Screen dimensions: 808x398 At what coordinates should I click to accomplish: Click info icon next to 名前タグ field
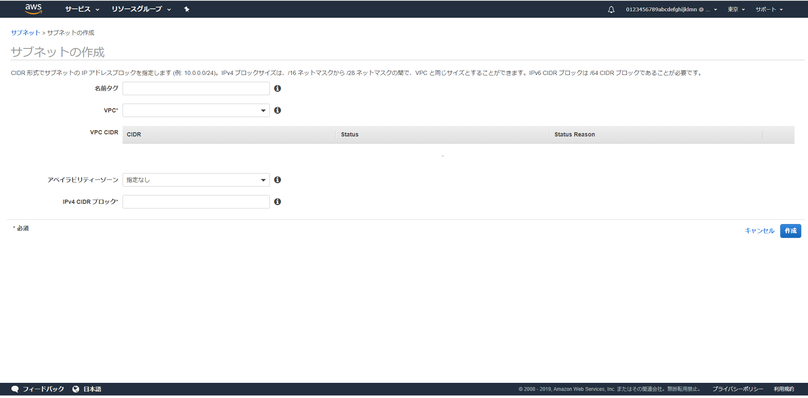coord(277,88)
